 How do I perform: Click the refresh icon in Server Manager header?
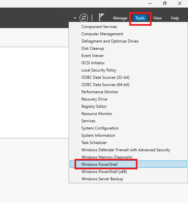coord(84,17)
